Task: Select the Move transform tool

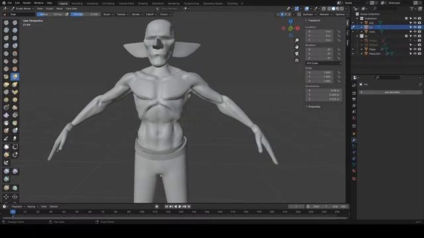Action: [x=6, y=197]
